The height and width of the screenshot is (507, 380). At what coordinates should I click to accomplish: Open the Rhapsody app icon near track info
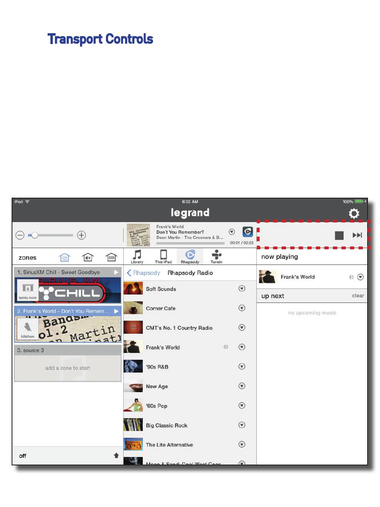pyautogui.click(x=248, y=232)
